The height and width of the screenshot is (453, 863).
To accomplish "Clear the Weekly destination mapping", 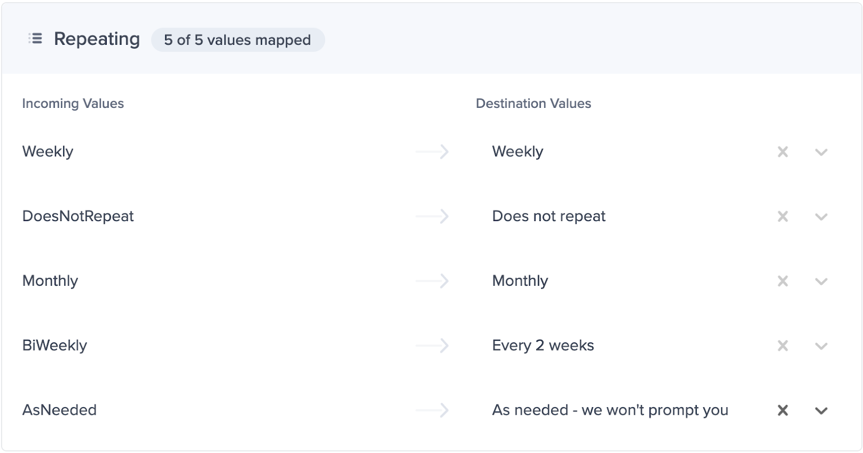I will (783, 152).
